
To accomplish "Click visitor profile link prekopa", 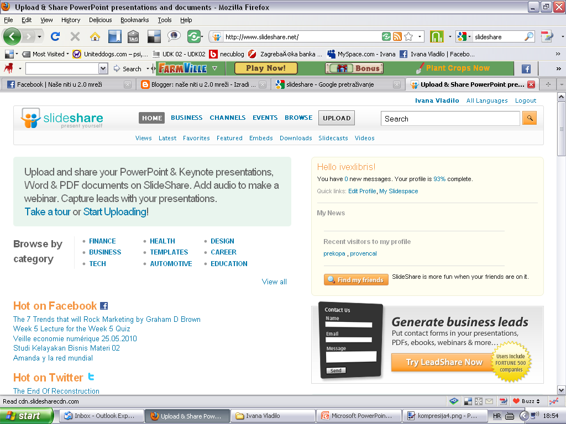I will [x=334, y=253].
